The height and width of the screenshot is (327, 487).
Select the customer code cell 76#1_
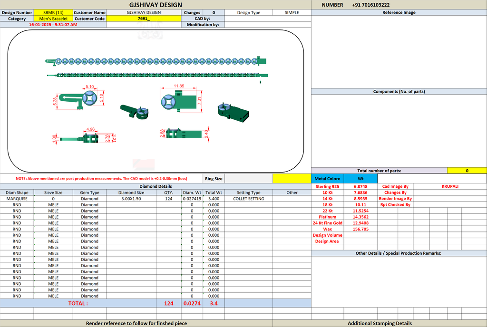click(x=144, y=19)
